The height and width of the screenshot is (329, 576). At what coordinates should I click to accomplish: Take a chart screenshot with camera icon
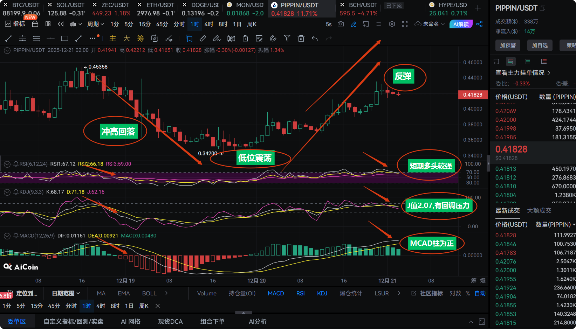point(341,24)
